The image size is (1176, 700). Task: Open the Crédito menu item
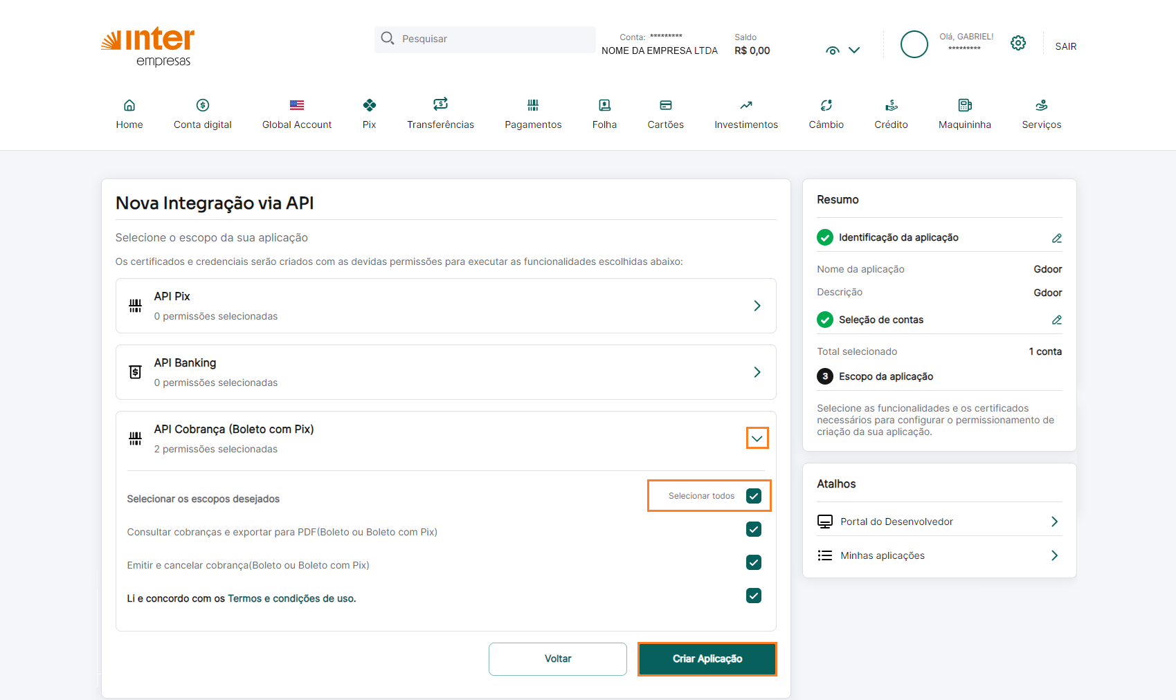[x=890, y=105]
